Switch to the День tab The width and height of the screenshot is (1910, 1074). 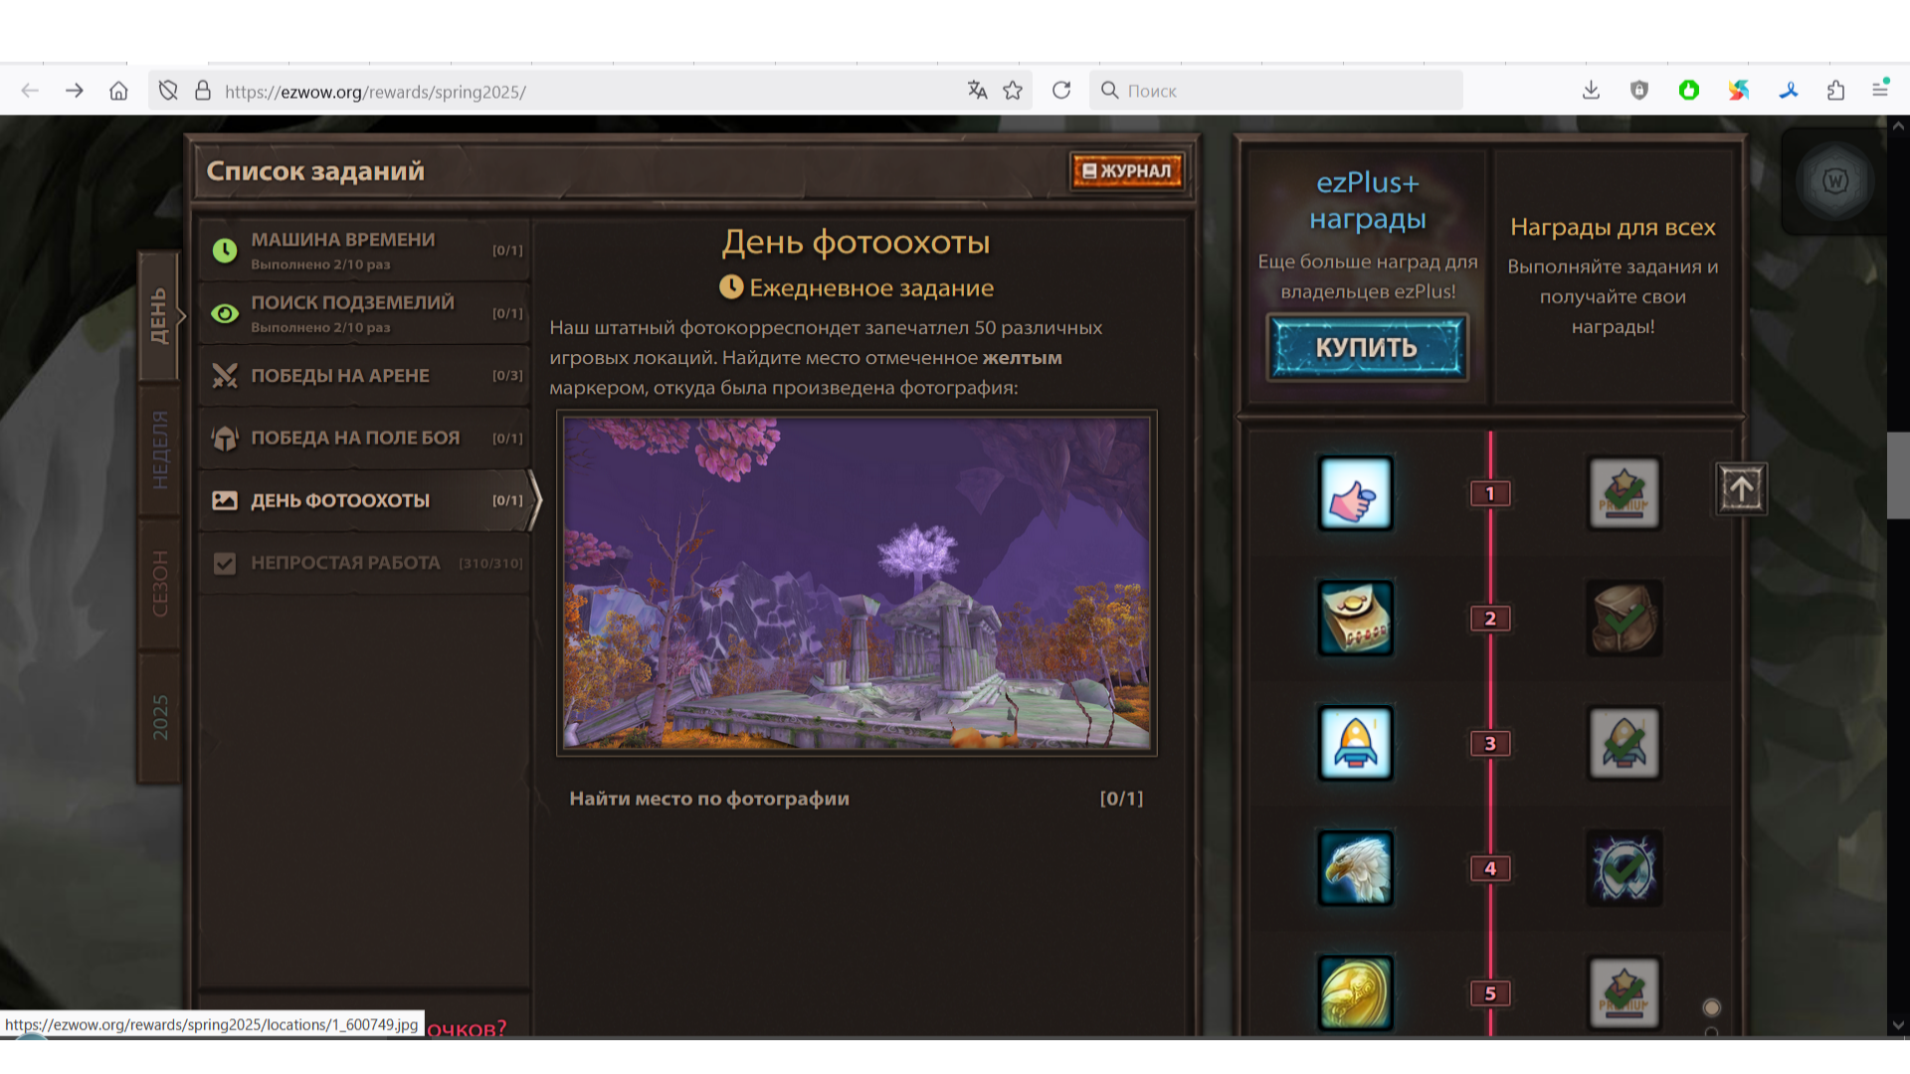pyautogui.click(x=159, y=316)
